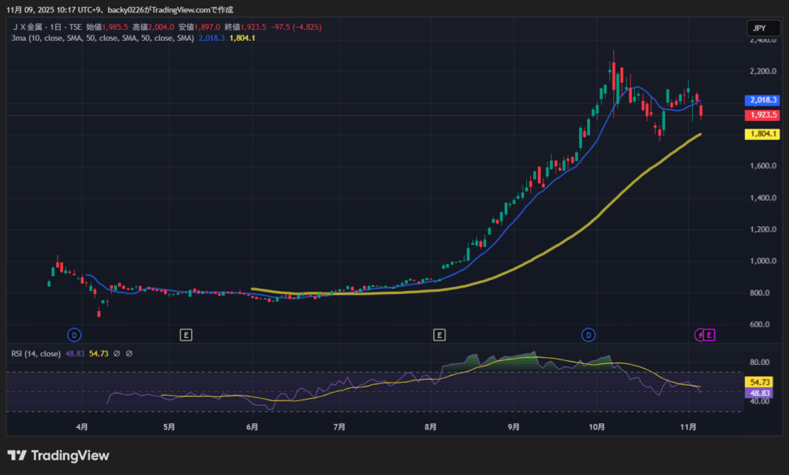This screenshot has height=475, width=789.
Task: Click the blue 2,018.3 price axis label
Action: pyautogui.click(x=762, y=100)
